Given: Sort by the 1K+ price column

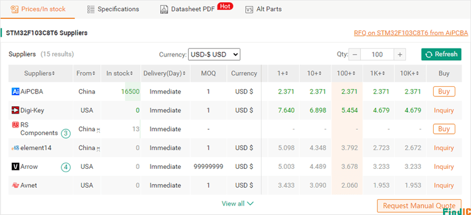Looking at the screenshot, I should coord(378,74).
